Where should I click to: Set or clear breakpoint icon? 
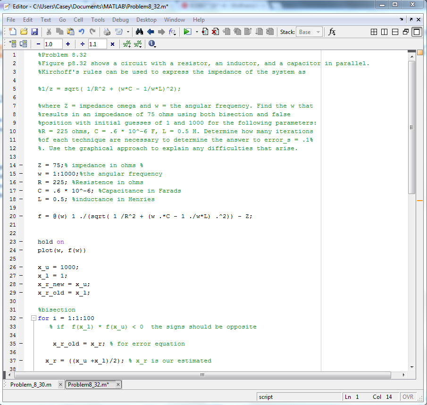point(205,32)
